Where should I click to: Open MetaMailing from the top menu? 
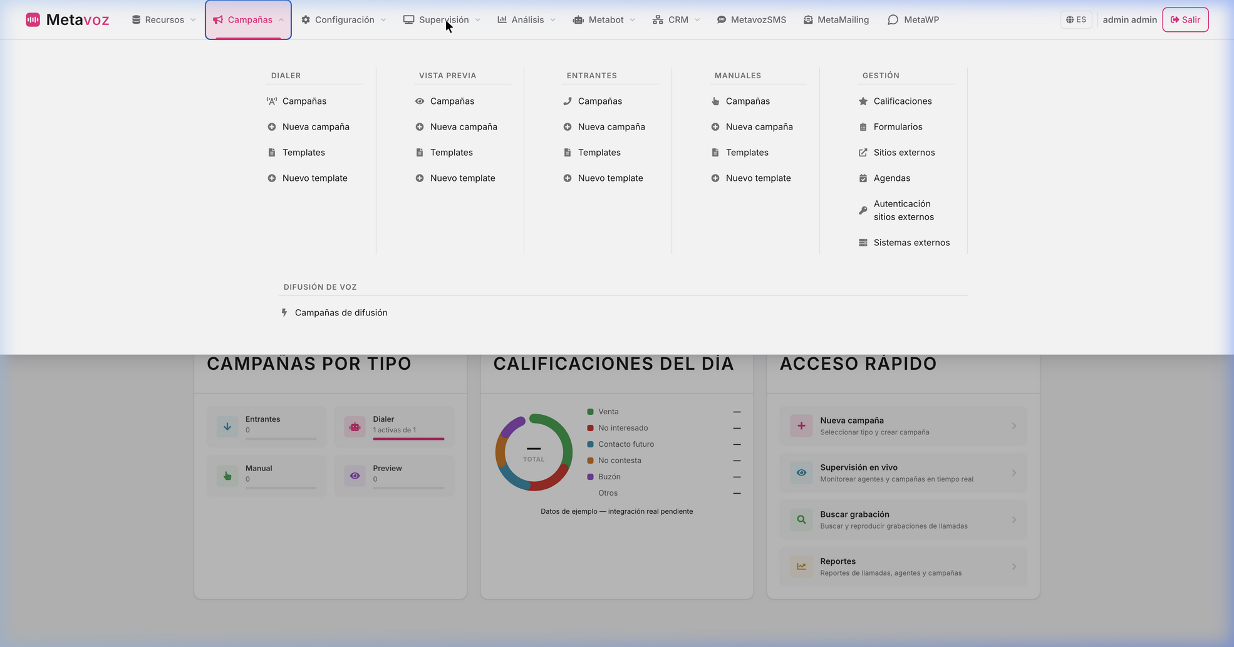[x=836, y=20]
